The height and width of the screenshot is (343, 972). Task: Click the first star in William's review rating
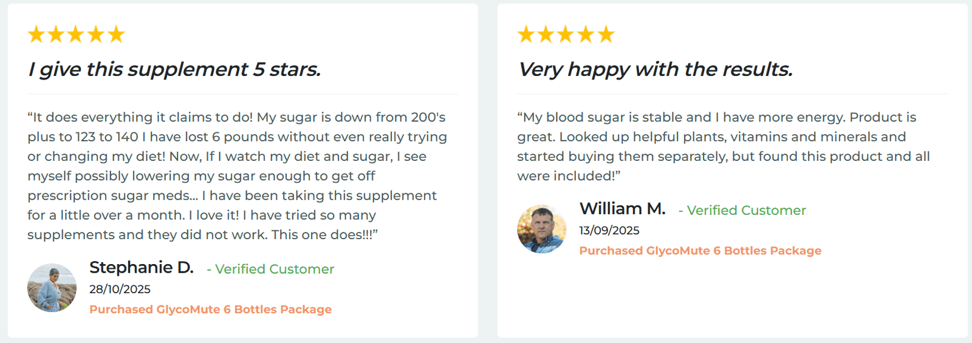click(526, 35)
